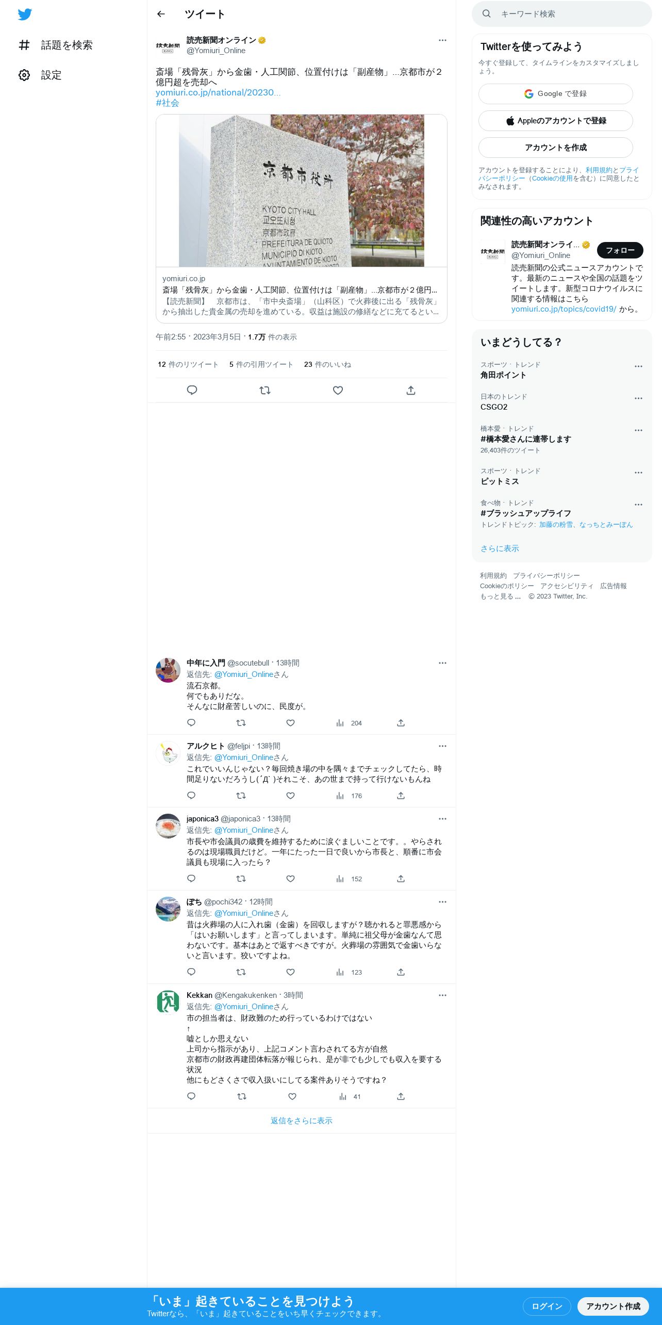The height and width of the screenshot is (1325, 662).
Task: Open more options for CSGO2 trend
Action: coord(638,398)
